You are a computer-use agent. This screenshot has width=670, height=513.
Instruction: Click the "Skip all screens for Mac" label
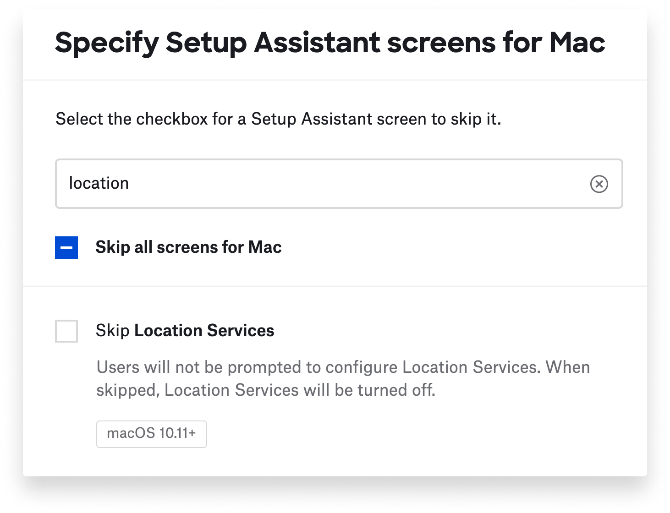188,247
